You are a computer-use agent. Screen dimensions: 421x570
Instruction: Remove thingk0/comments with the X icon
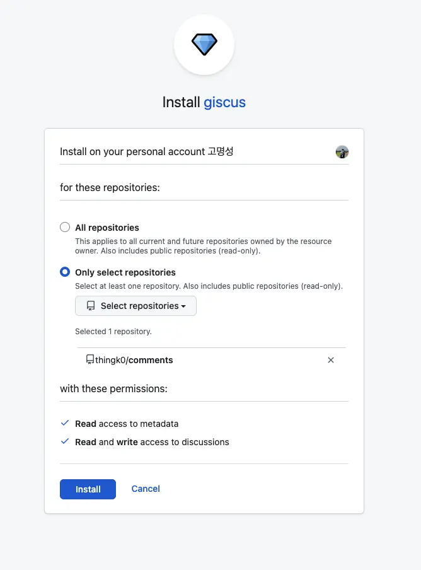point(331,360)
